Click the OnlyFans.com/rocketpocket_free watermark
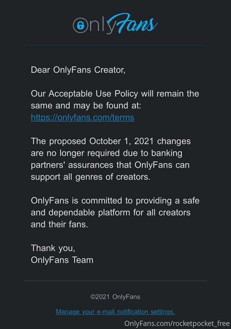Screen dimensions: 231x329 (x=177, y=323)
